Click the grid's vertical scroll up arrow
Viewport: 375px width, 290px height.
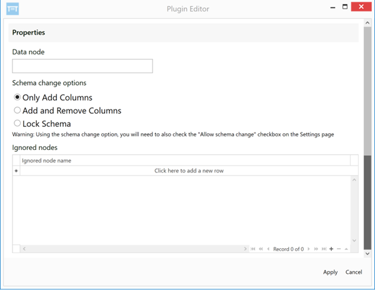(x=354, y=179)
